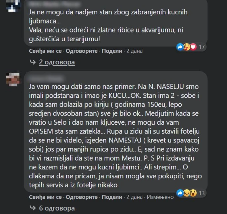Click the sad crying reaction emoji
Screen dimensions: 227x214
coord(186,192)
